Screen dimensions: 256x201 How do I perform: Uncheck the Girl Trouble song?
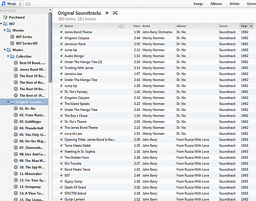pos(61,164)
